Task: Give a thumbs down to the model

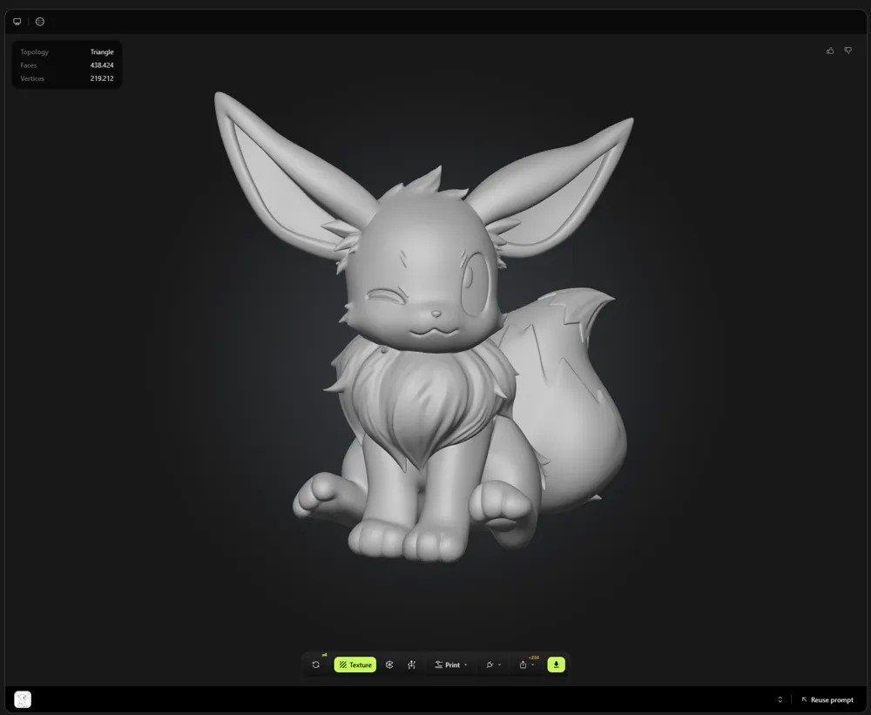Action: (847, 51)
